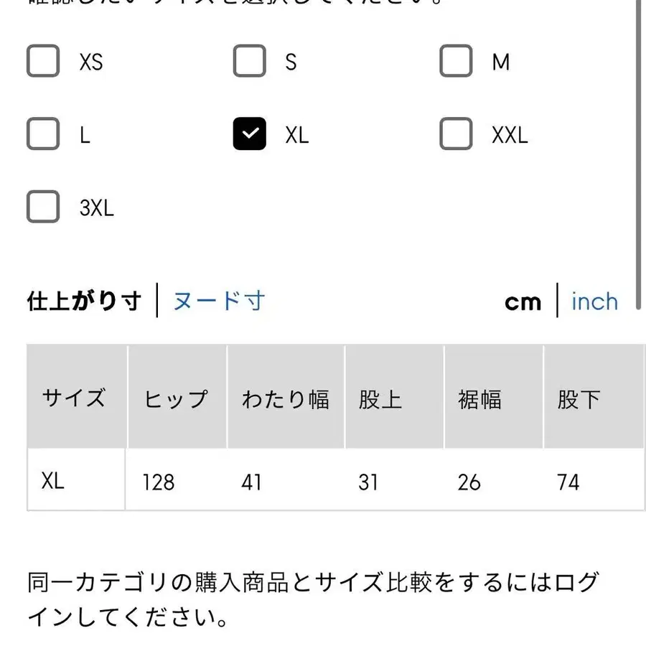Select the cm unit display
This screenshot has height=646, width=646.
point(523,301)
